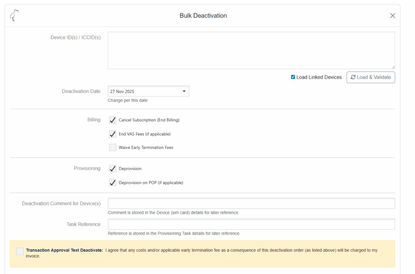415x274 pixels.
Task: Enable Waive Early Termination Fees
Action: [x=113, y=147]
